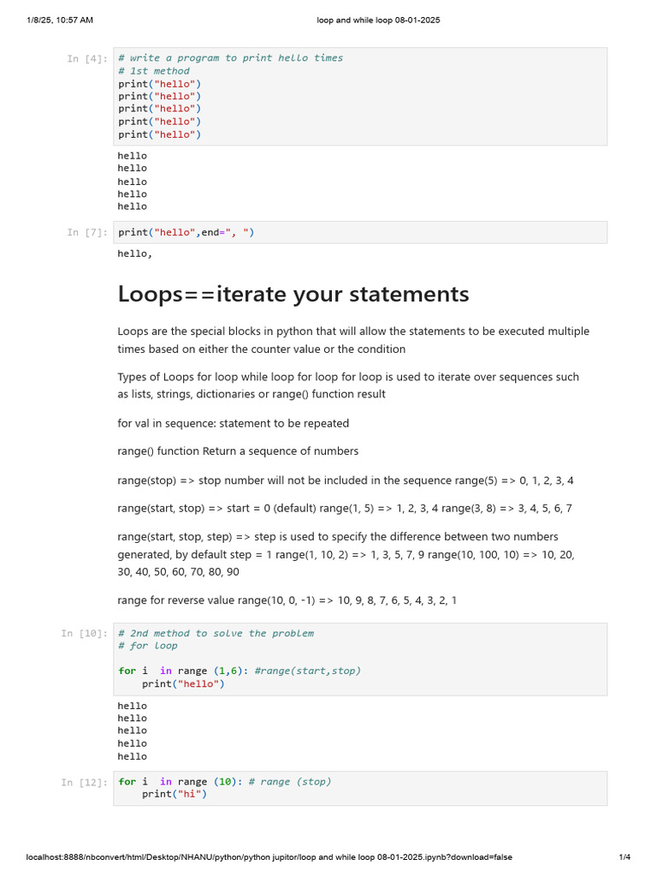Click the paragraph starting "Loops are the special blocks"

point(352,340)
